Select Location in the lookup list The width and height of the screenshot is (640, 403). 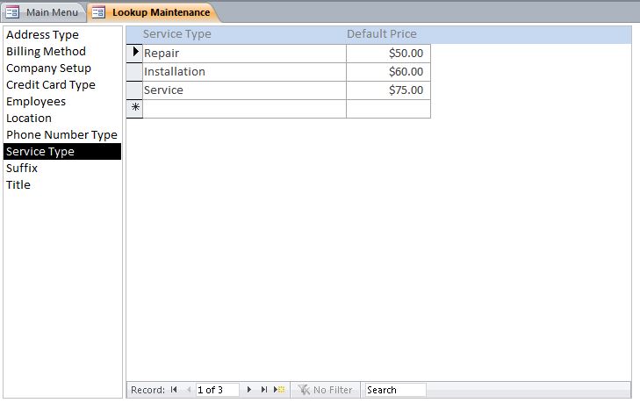pyautogui.click(x=62, y=119)
